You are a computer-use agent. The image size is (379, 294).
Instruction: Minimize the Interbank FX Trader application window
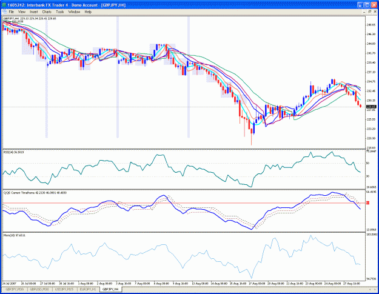tap(360, 5)
